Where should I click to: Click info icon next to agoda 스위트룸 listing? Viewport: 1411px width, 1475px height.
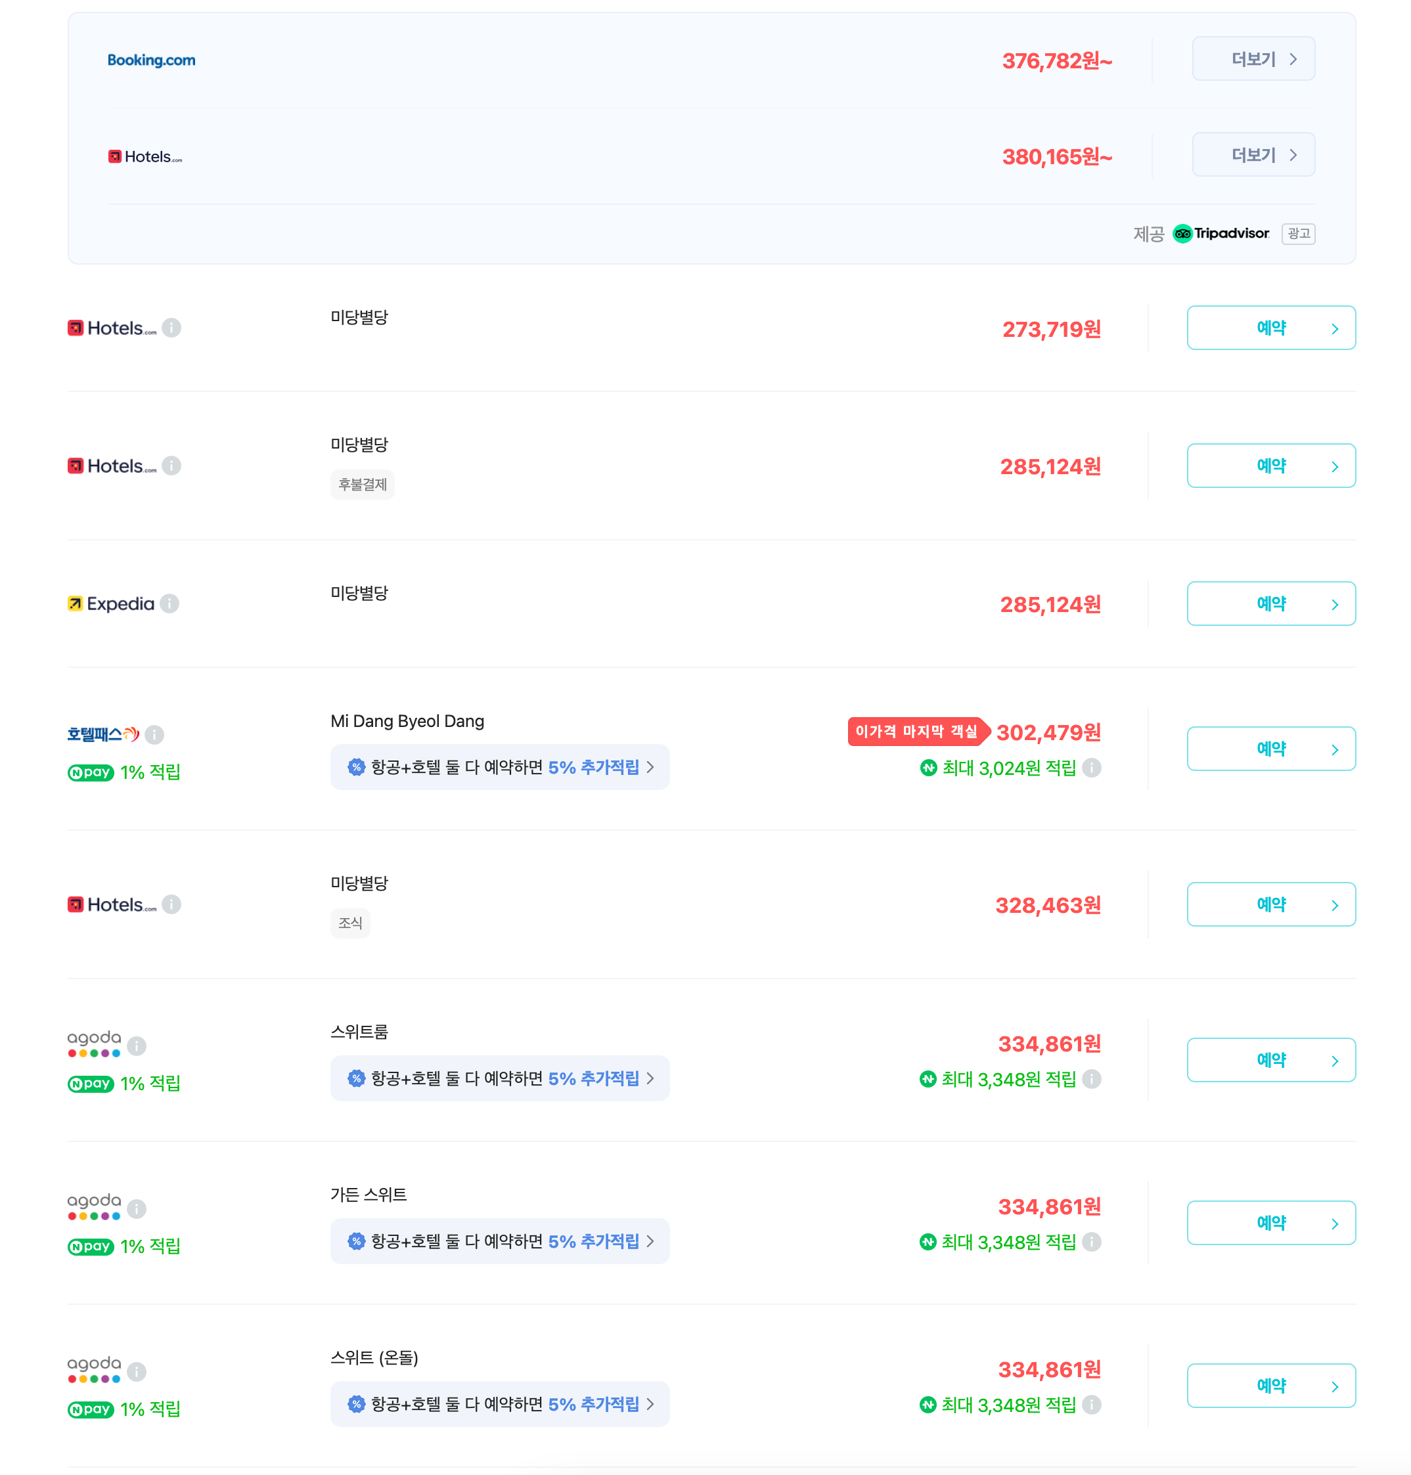[x=136, y=1046]
